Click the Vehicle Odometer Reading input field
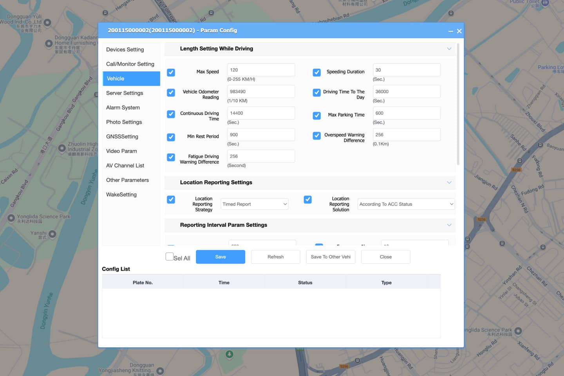 pos(261,92)
